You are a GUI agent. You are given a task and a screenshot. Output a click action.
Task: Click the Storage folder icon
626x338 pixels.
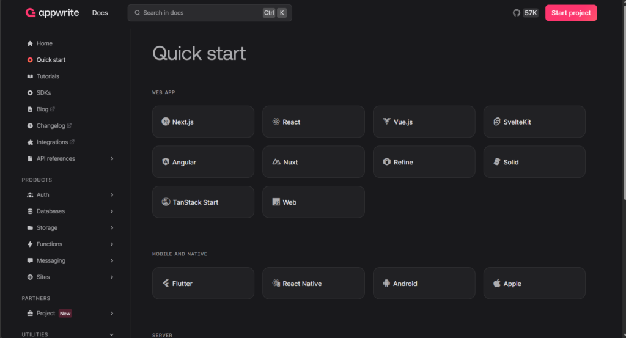[30, 228]
